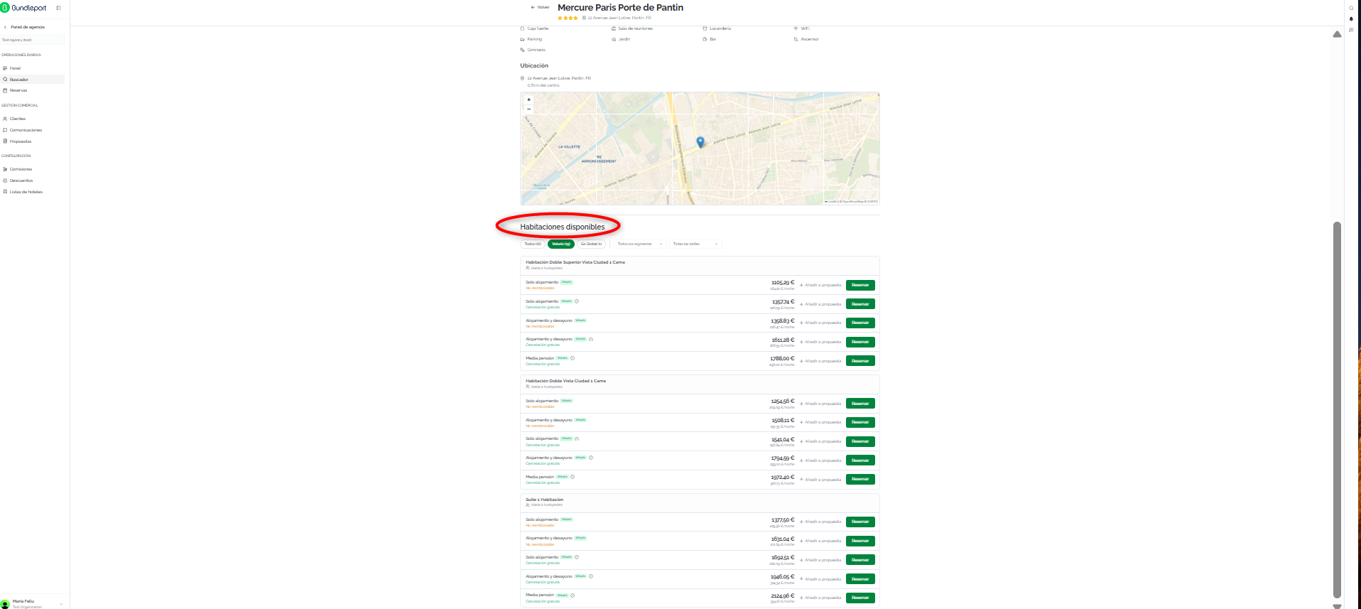Add the 1105,29 € rate to proposal

pos(820,285)
